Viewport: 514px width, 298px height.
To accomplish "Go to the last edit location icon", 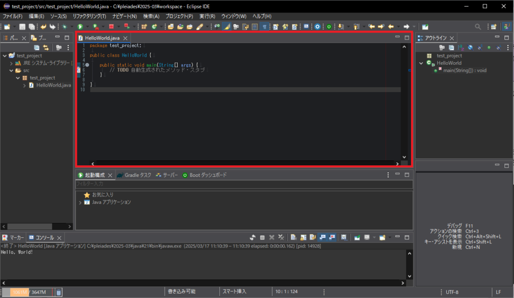I will (x=371, y=27).
